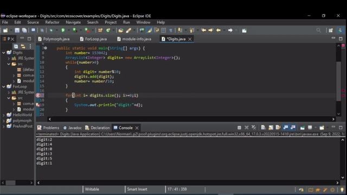Viewport: 347px width, 195px height.
Task: Click the Run External Tools icon
Action: pyautogui.click(x=87, y=30)
